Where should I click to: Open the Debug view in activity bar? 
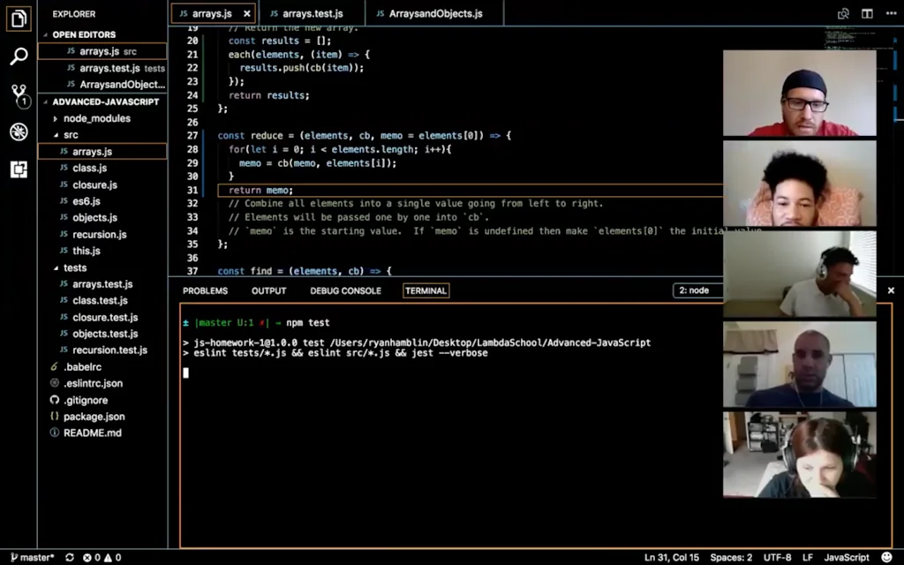[x=19, y=132]
